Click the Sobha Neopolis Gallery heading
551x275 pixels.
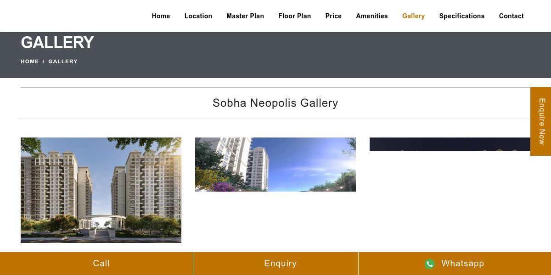click(x=275, y=103)
